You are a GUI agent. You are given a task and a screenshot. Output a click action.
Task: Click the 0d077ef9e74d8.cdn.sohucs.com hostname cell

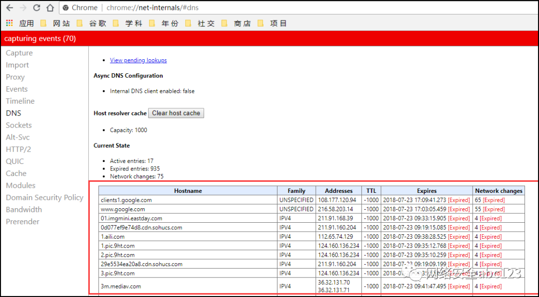(188, 227)
